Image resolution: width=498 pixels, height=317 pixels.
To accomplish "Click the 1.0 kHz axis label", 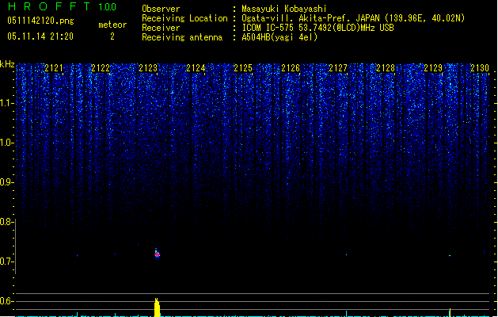I will click(x=6, y=143).
